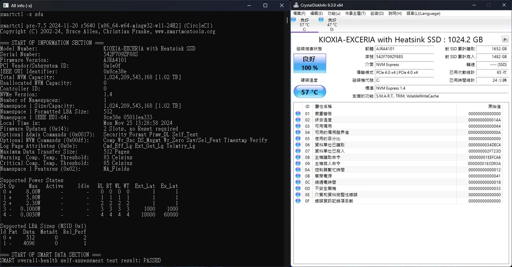
Task: Click the status orb for row 09 主機寫入命令
Action: [x=298, y=164]
